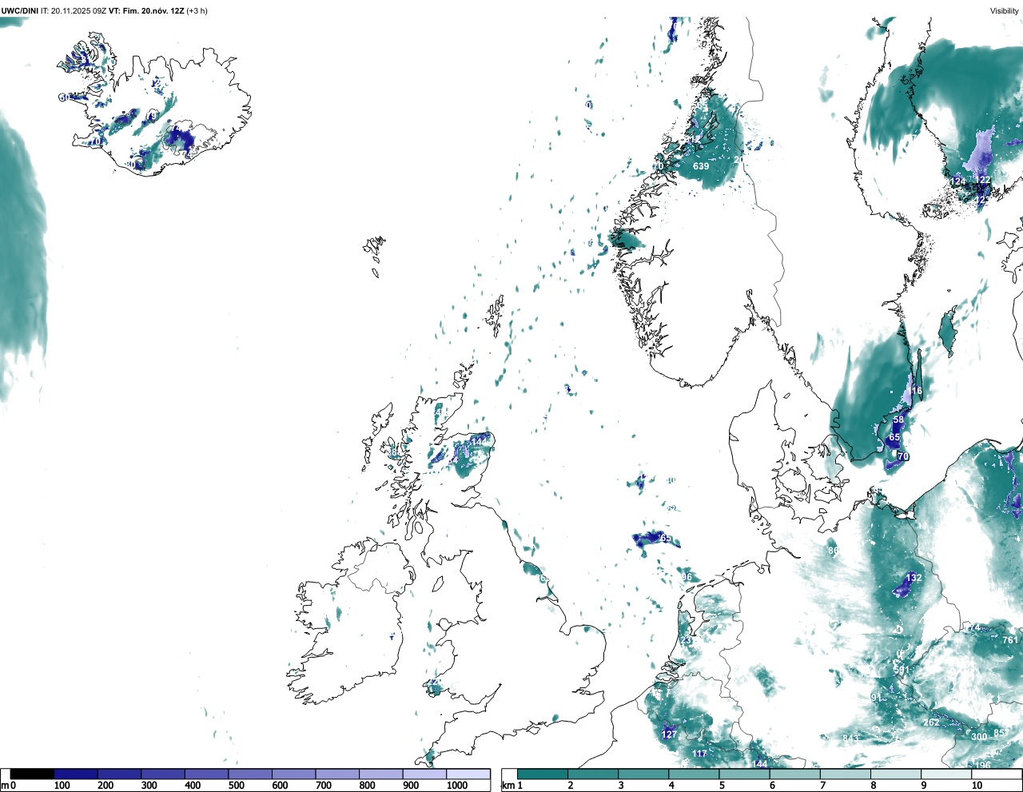The height and width of the screenshot is (792, 1023).
Task: Click the '65' value in southern Sweden
Action: pyautogui.click(x=894, y=437)
